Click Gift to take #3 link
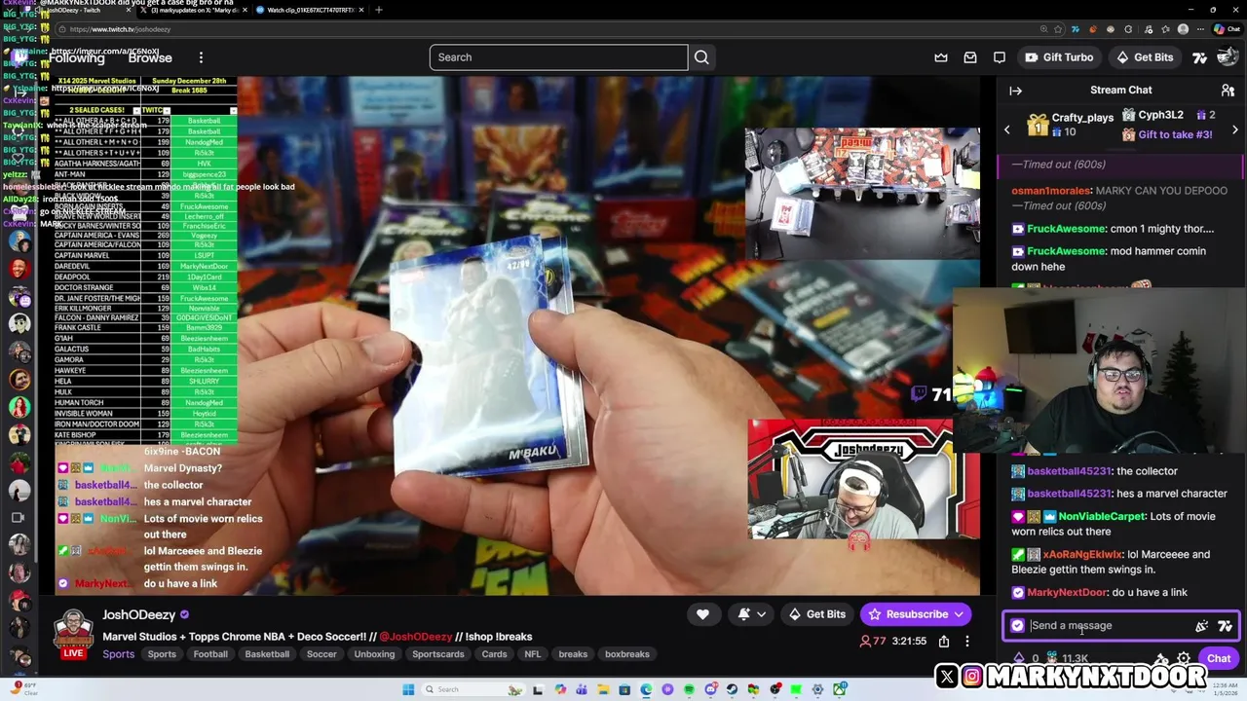 pos(1175,134)
